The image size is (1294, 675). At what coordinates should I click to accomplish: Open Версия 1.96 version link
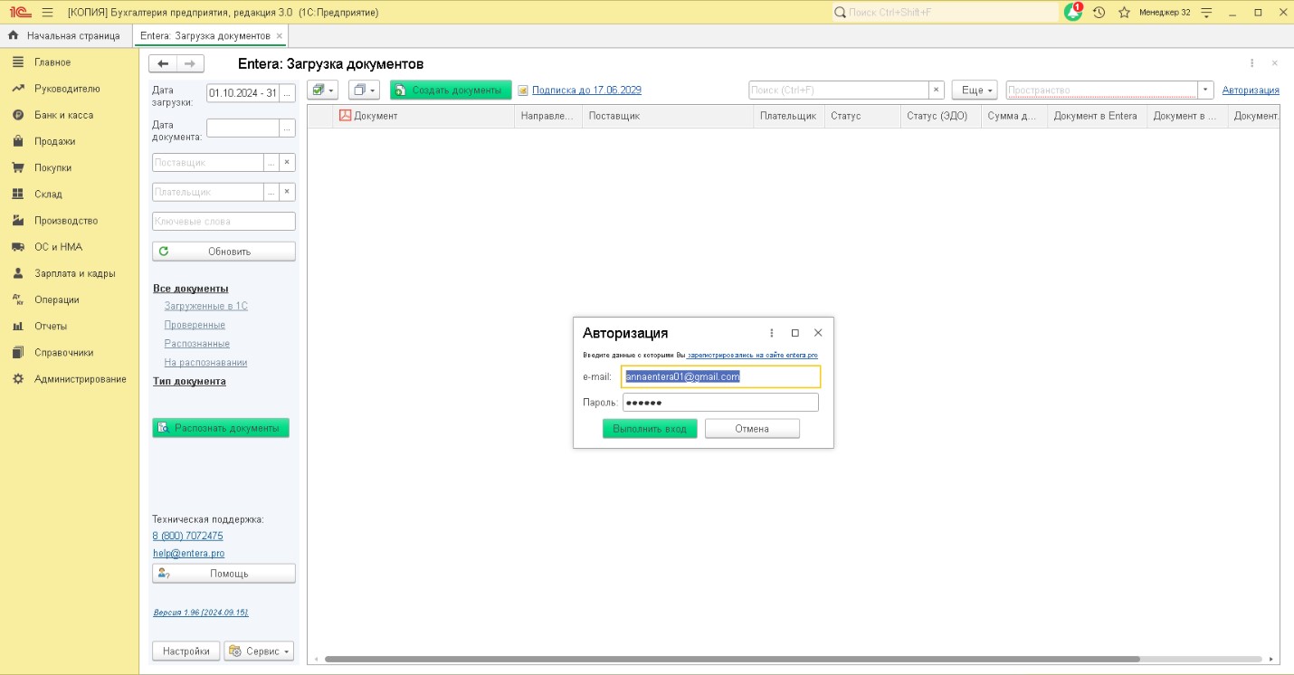[201, 613]
